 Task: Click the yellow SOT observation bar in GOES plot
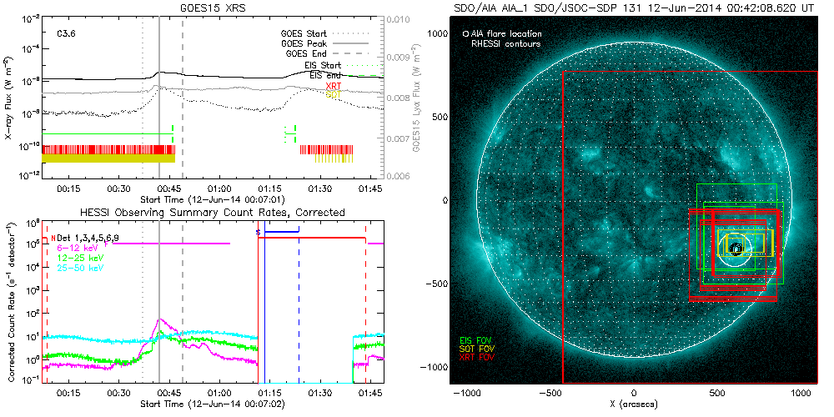pos(108,158)
